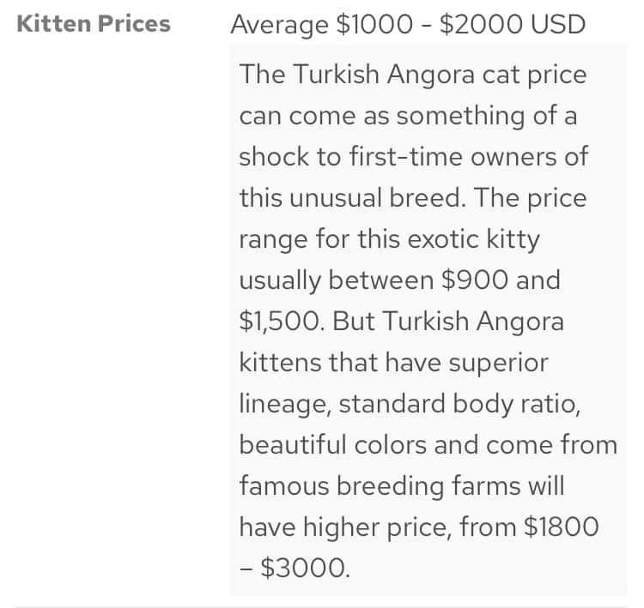The width and height of the screenshot is (644, 608).
Task: Click the "$2000" value in summary line
Action: pos(481,24)
